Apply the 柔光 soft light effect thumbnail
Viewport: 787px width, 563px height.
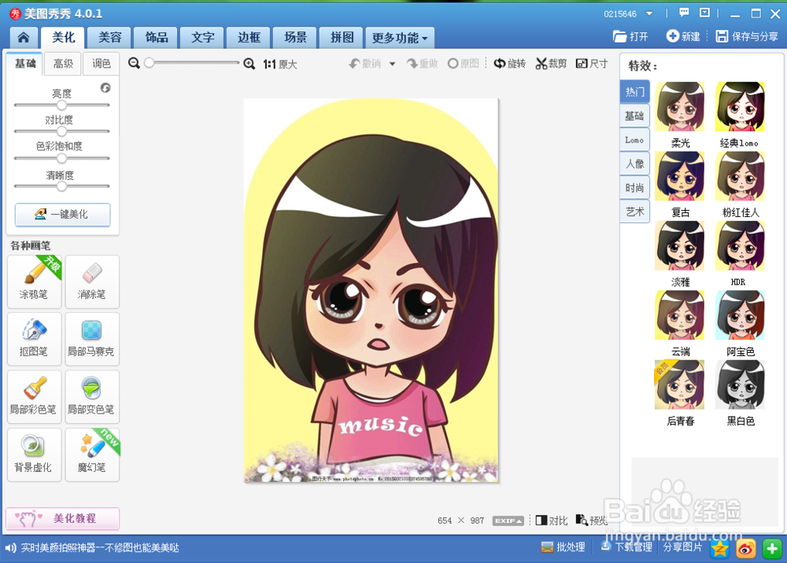click(x=680, y=106)
